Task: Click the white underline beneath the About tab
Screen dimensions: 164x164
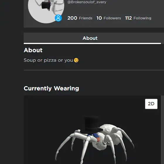Action: 92,43
